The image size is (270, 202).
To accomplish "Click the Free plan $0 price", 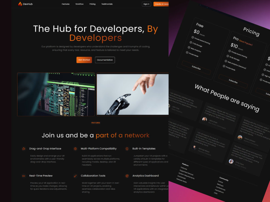I will coord(197,32).
